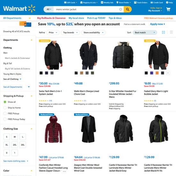Click the Apply now link

point(157,24)
